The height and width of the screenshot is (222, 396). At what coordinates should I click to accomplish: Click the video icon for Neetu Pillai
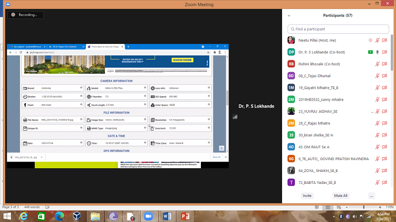385,40
